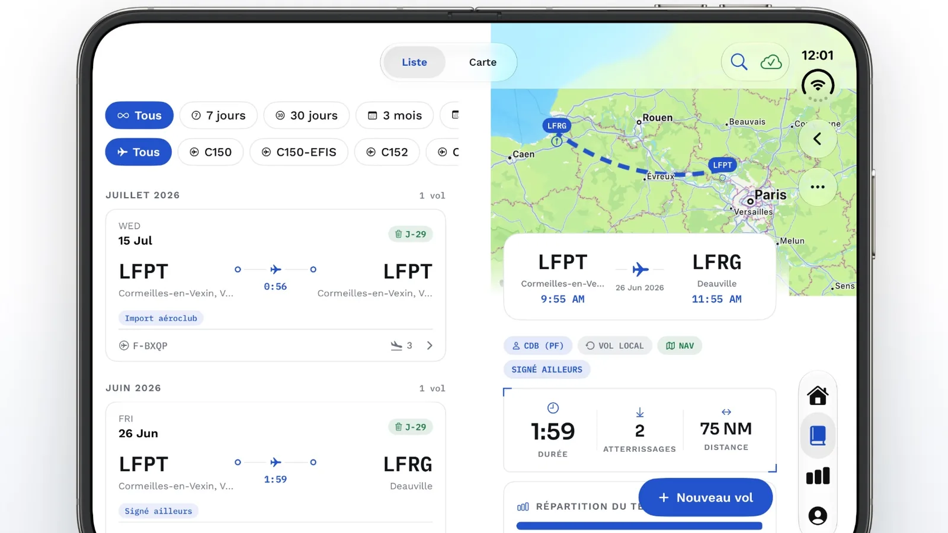Switch to the Carte view
Image resolution: width=948 pixels, height=533 pixels.
point(483,62)
